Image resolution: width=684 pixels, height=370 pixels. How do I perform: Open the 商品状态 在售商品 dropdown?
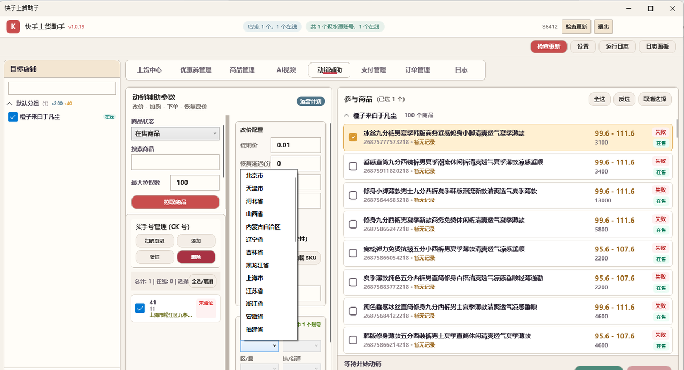click(175, 133)
